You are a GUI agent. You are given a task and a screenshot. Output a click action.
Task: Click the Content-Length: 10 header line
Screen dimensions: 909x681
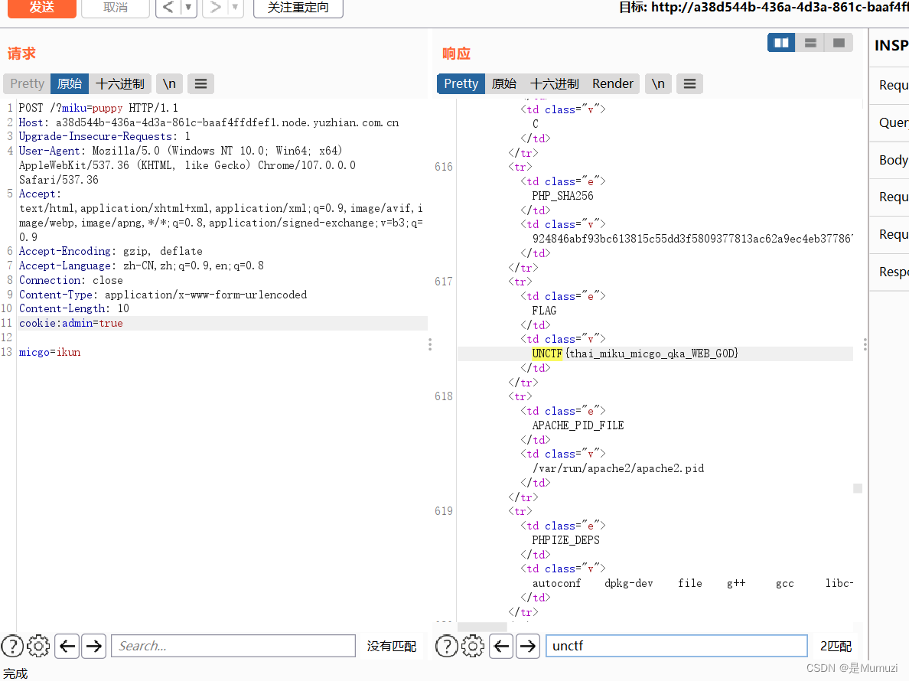click(74, 309)
